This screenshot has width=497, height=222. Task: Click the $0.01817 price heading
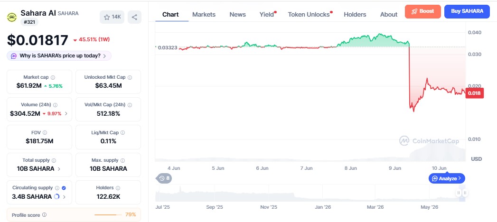[38, 40]
